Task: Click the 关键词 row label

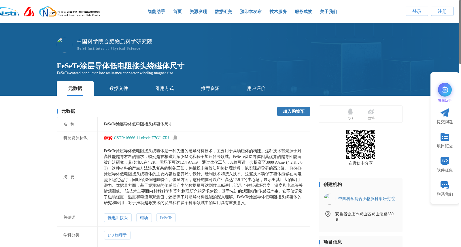Action: coord(69,218)
